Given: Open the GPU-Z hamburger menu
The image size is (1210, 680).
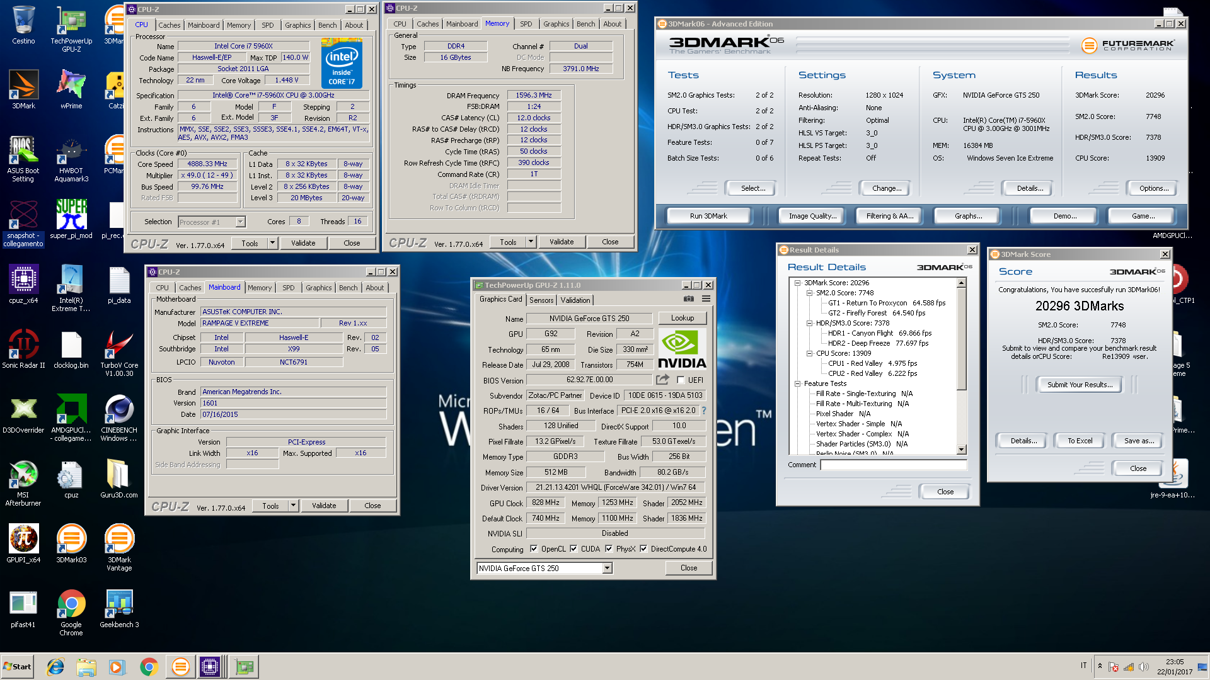Looking at the screenshot, I should [x=706, y=299].
